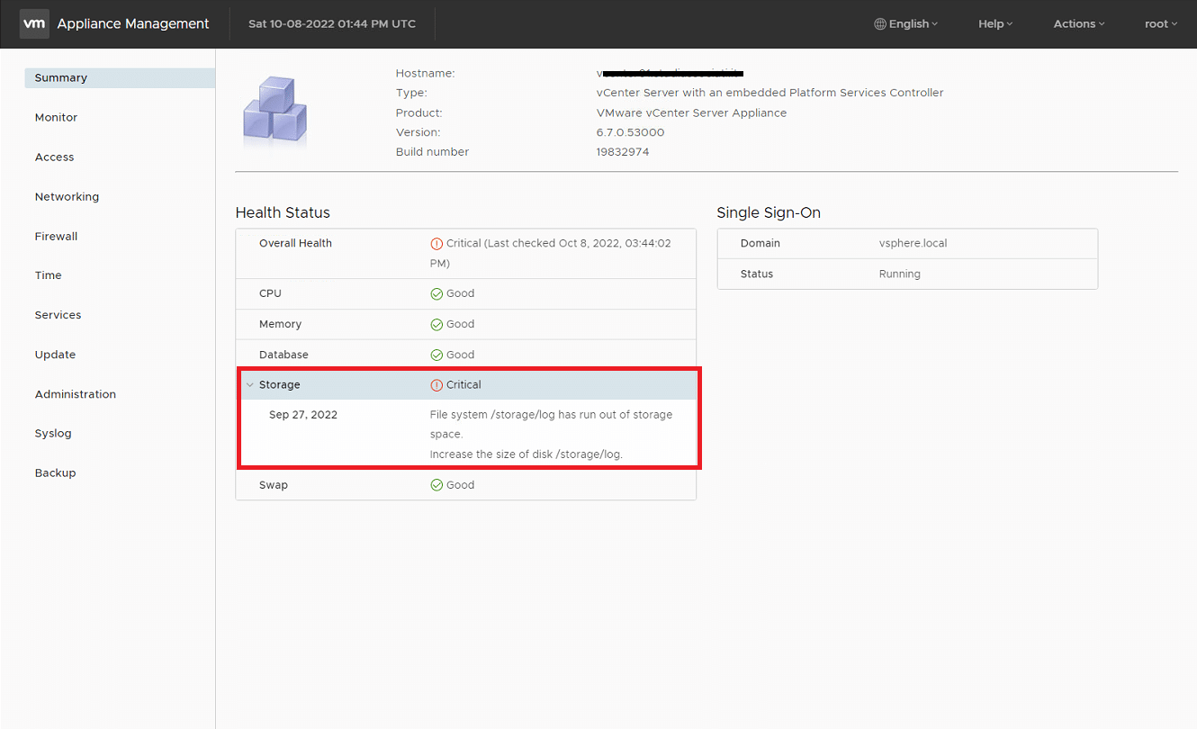Click the Overall Health critical warning icon
This screenshot has width=1197, height=729.
[436, 244]
